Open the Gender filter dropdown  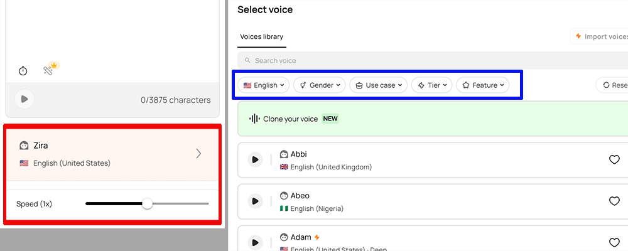coord(320,85)
